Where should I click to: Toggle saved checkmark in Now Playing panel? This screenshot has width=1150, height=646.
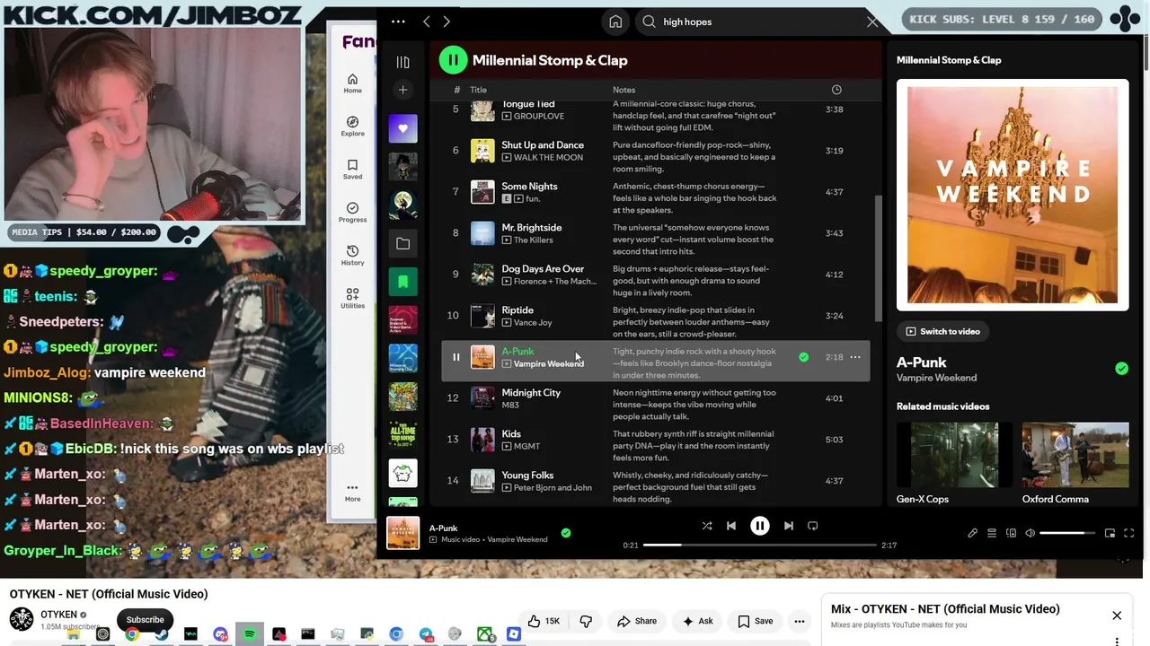1121,368
